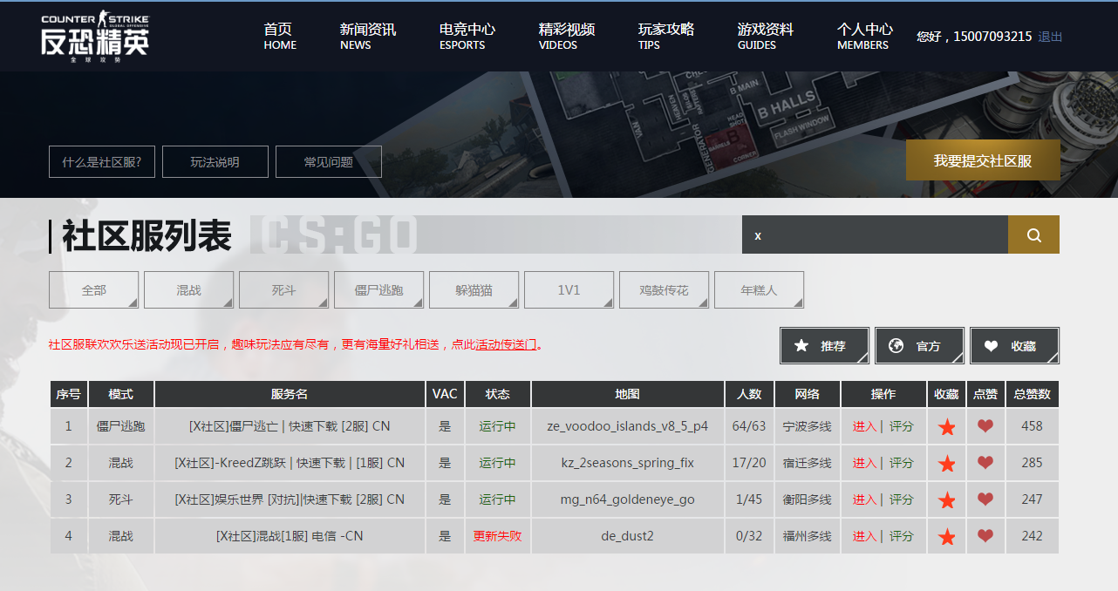Click the star icon for de_dust2 server
The height and width of the screenshot is (591, 1118).
pyautogui.click(x=946, y=536)
